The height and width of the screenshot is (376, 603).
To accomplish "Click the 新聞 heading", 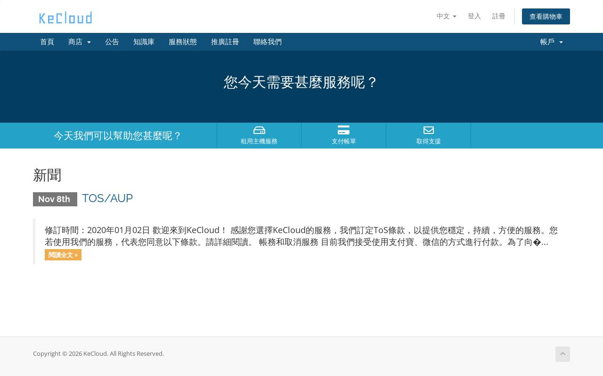I will [47, 175].
